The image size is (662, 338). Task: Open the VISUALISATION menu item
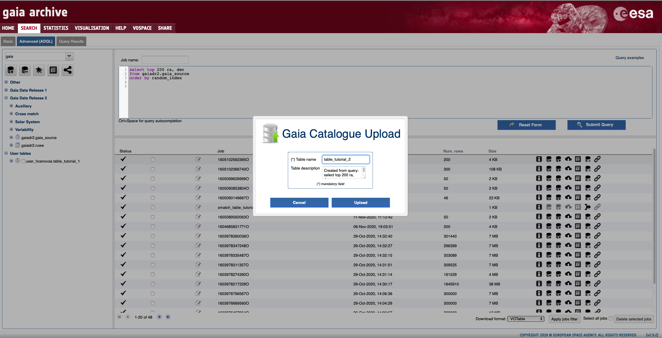92,28
